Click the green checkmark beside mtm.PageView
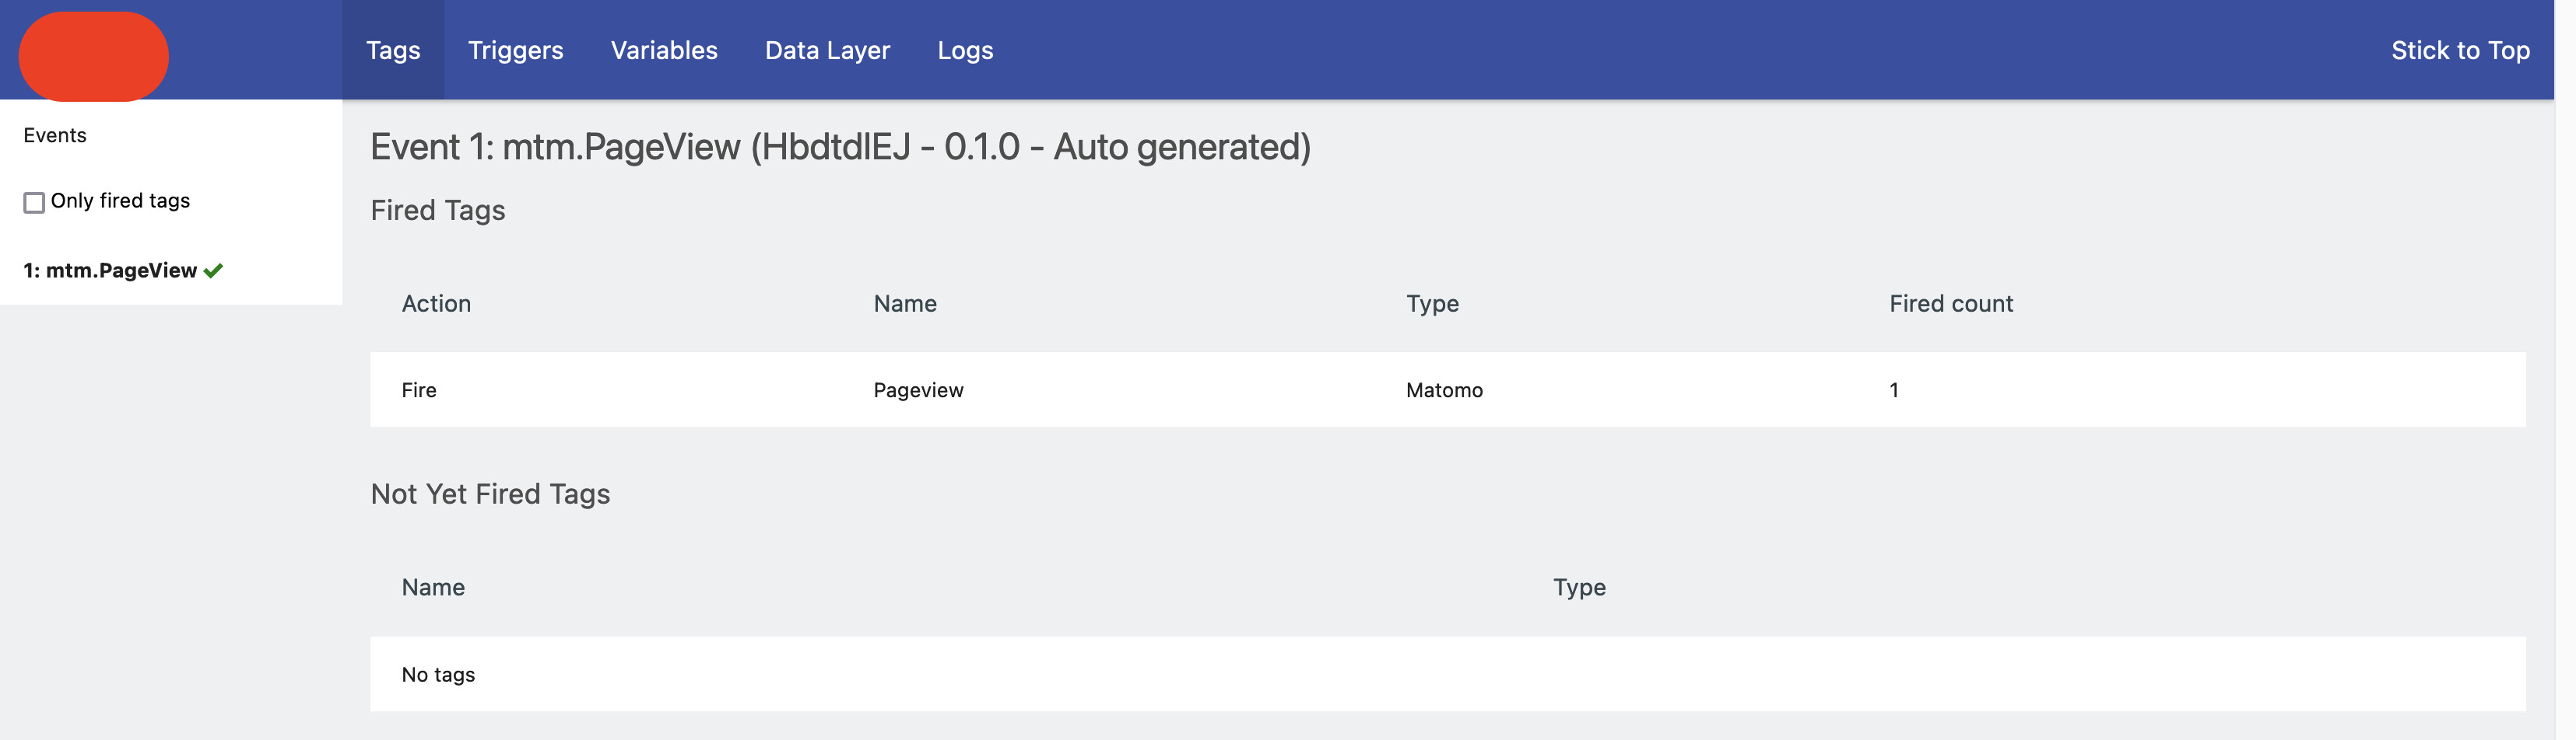Screen dimensions: 2576x740 (213, 271)
